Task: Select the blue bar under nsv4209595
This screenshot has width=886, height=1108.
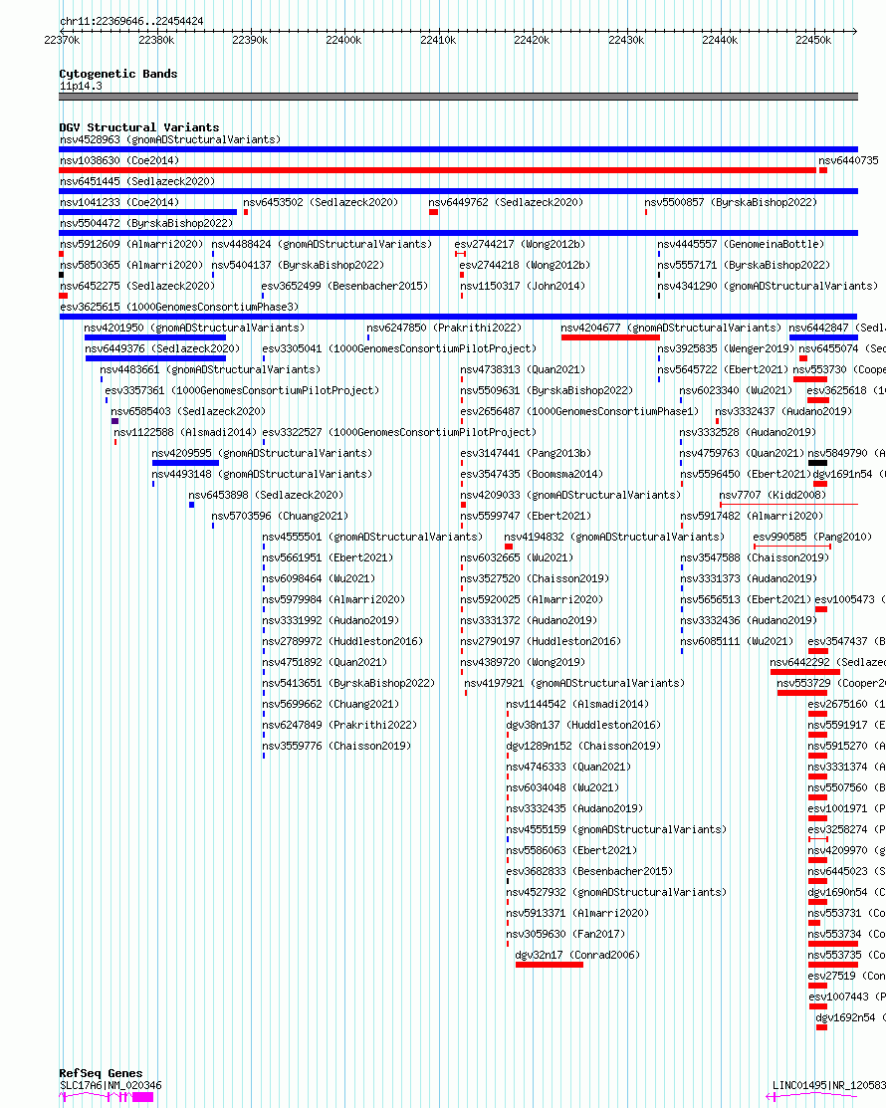Action: pos(186,463)
